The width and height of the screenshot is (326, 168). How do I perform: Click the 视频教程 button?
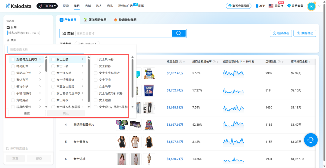280,33
